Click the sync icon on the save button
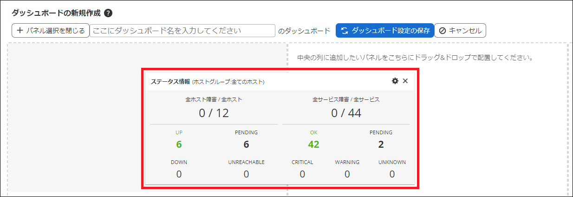This screenshot has height=197, width=573. tap(345, 31)
